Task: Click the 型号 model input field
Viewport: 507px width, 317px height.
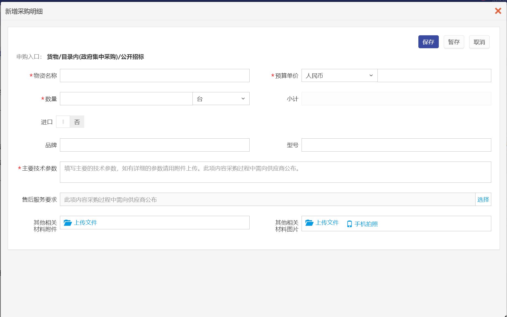Action: [396, 145]
